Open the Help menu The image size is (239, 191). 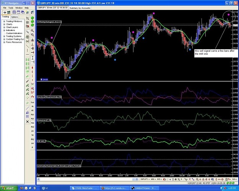point(27,8)
